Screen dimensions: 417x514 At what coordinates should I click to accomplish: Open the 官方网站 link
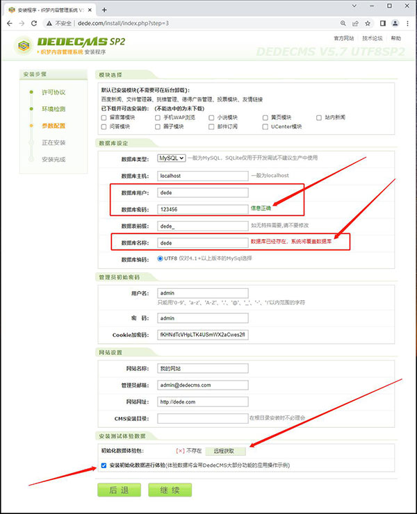[x=343, y=38]
